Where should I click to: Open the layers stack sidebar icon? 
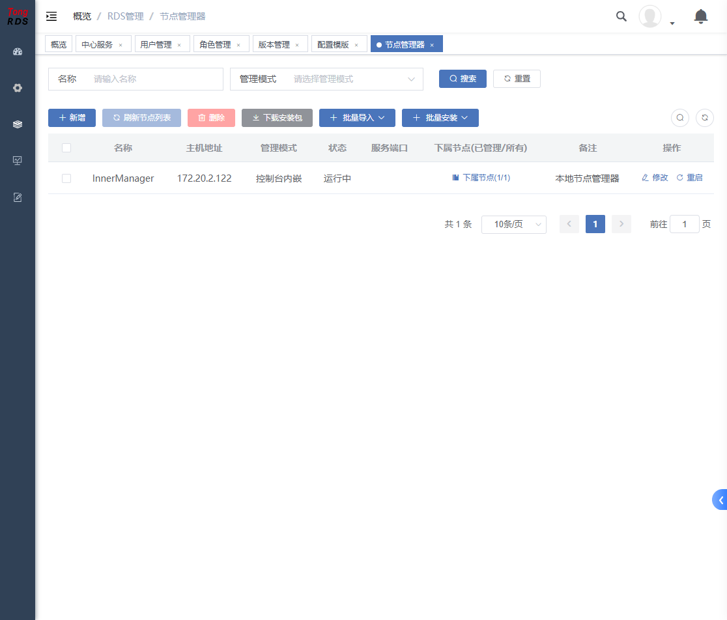coord(18,124)
